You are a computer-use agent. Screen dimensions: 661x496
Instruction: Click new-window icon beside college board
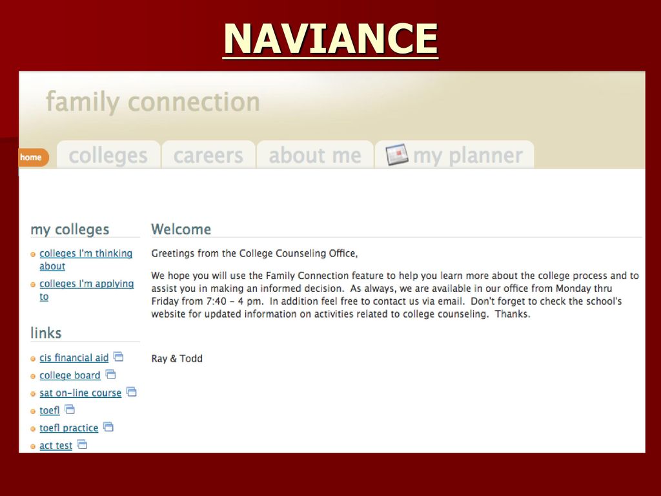tap(110, 374)
